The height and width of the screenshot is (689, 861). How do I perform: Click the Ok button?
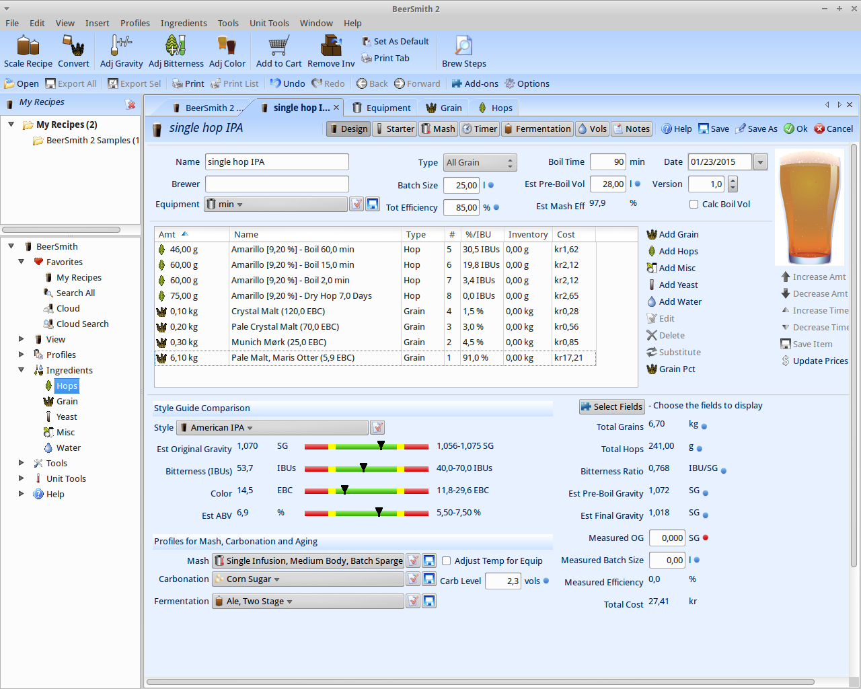tap(796, 129)
